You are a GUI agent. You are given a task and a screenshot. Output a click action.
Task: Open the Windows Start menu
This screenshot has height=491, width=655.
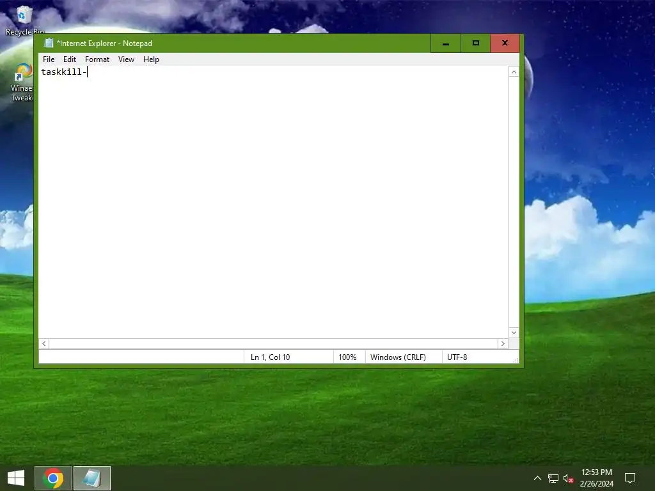[16, 478]
